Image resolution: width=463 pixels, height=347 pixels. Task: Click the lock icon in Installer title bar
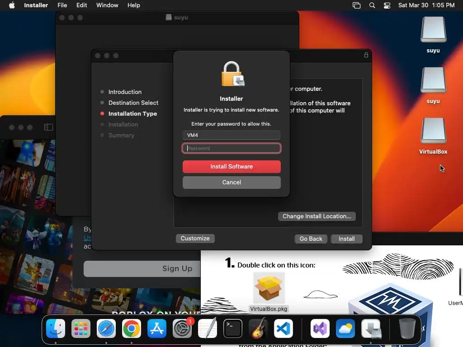366,55
